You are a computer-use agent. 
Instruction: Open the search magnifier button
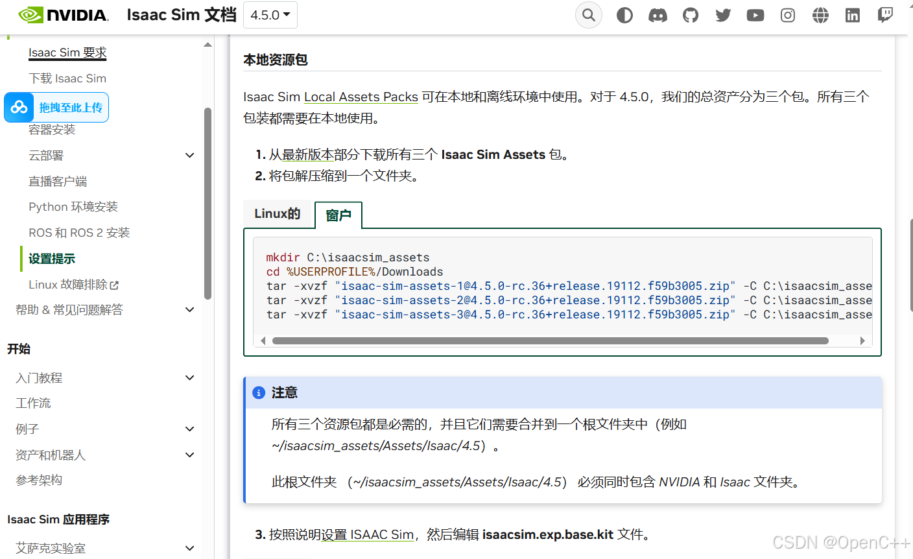coord(589,15)
